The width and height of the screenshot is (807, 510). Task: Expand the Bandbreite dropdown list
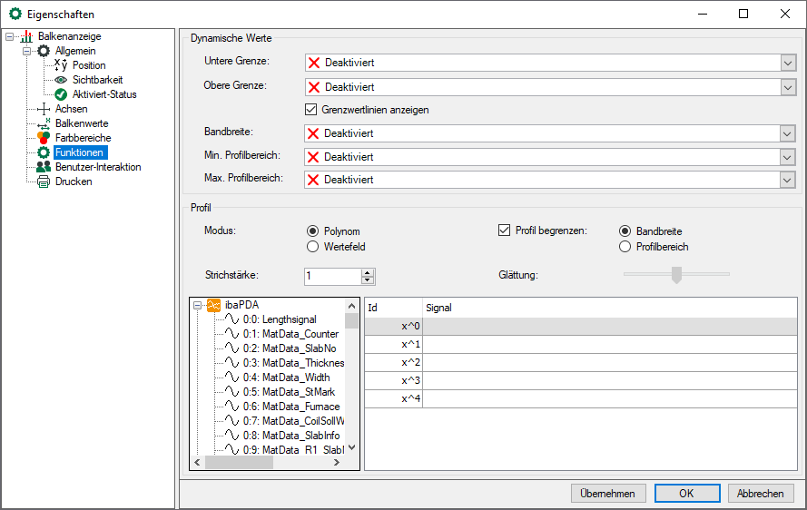(x=787, y=133)
